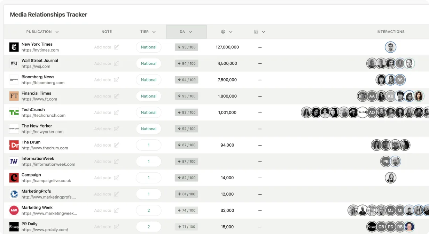Open https://bloomberg.com link
Screen dimensions: 429x234
[43, 83]
